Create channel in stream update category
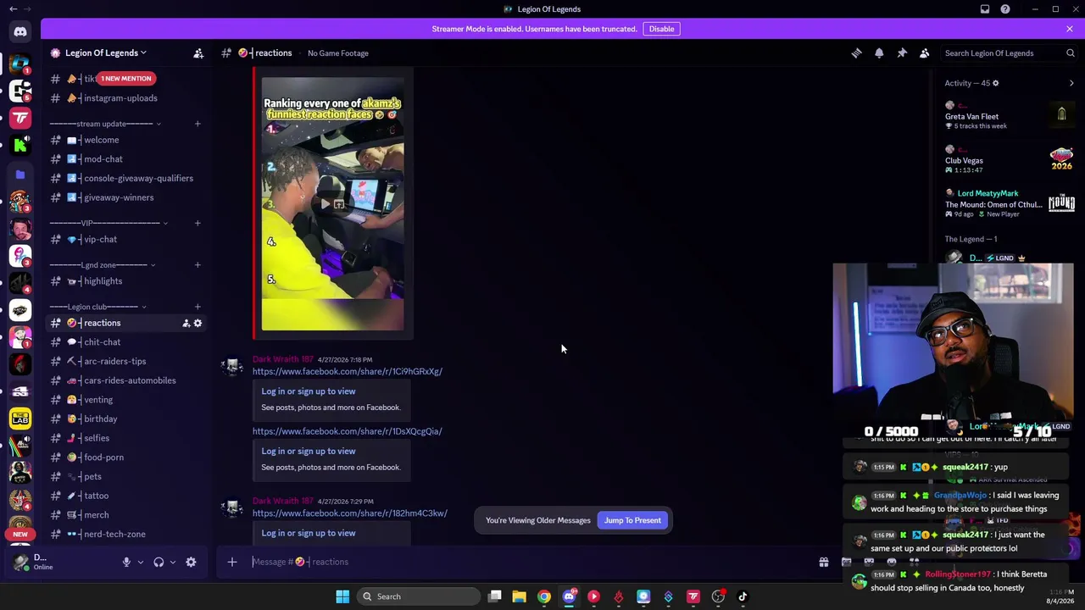The height and width of the screenshot is (610, 1085). click(198, 124)
